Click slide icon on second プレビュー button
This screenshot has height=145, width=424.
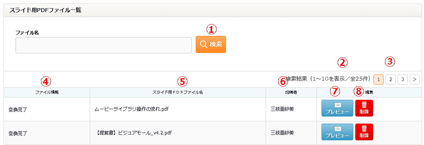[338, 129]
